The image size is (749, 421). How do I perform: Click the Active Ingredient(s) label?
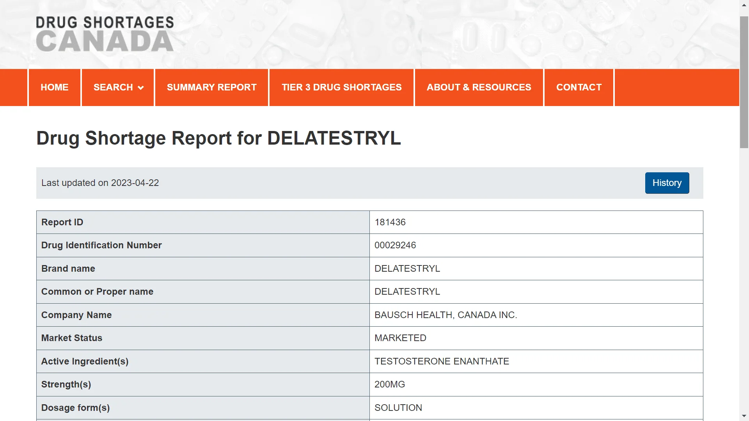pyautogui.click(x=85, y=361)
